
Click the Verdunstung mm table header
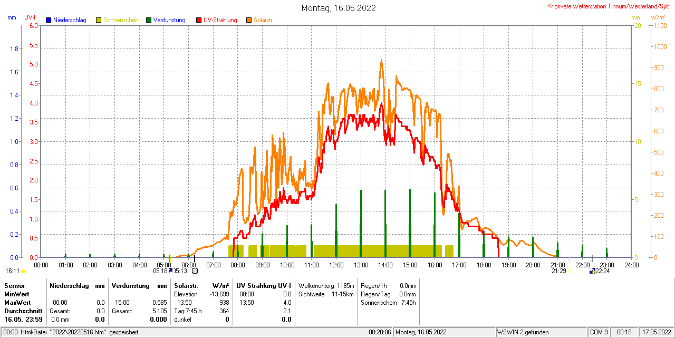coord(139,285)
